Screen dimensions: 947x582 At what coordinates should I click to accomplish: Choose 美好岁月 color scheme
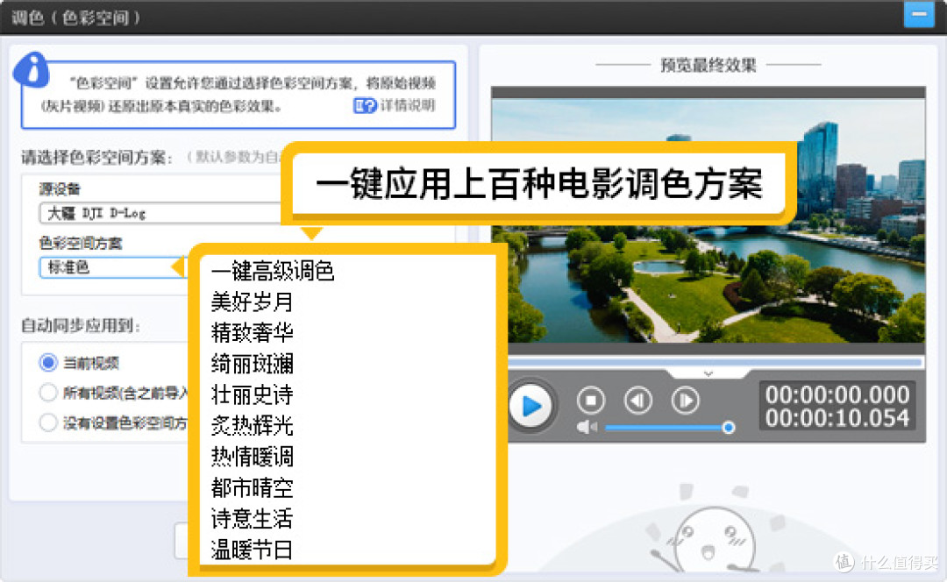(252, 302)
